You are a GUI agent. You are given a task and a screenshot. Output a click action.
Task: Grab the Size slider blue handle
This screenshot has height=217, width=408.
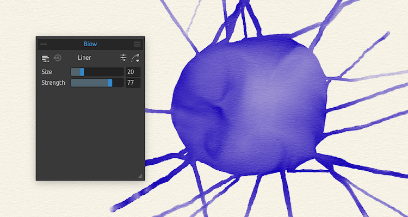[x=82, y=72]
